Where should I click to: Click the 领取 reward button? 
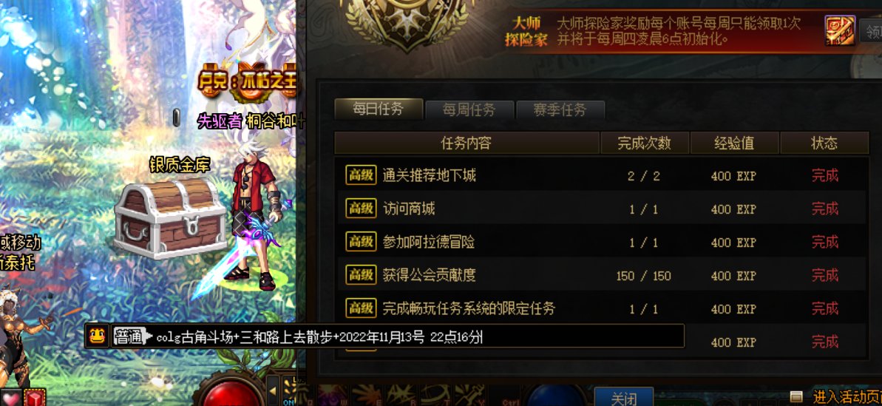tap(871, 30)
